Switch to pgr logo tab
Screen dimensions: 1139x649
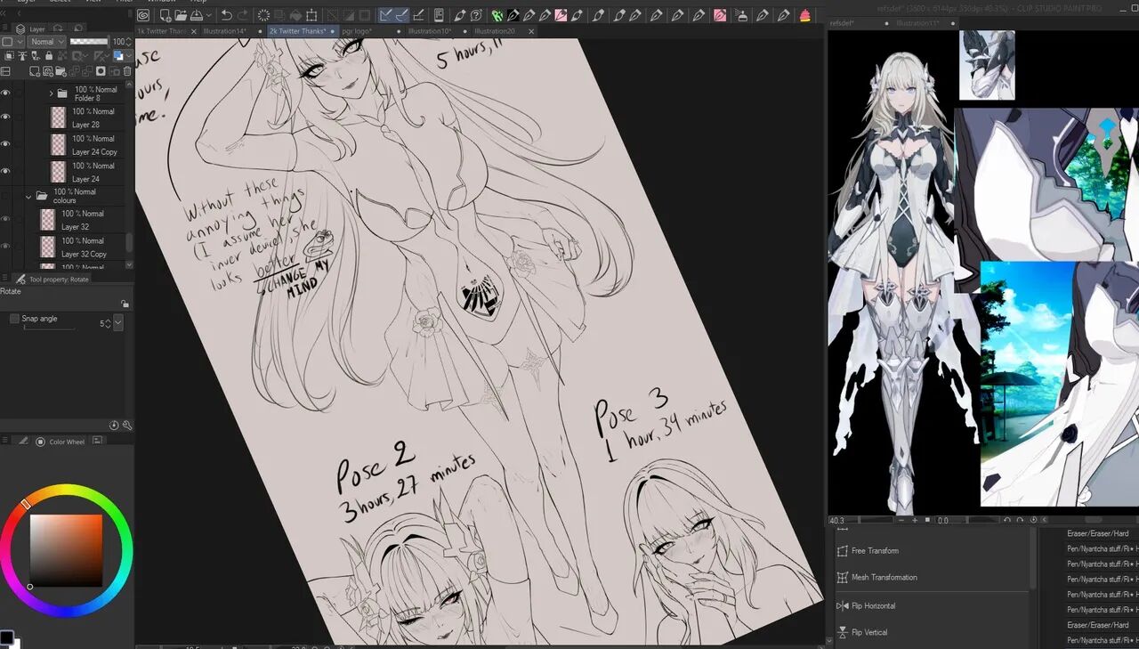coord(357,31)
